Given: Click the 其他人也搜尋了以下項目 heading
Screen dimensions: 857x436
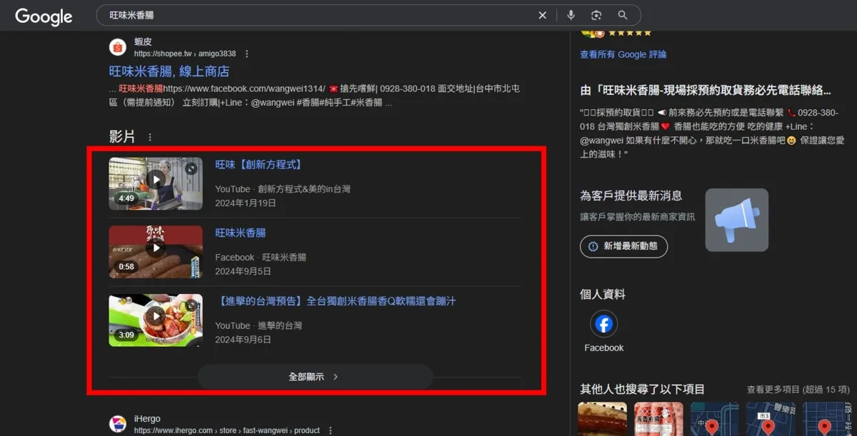Looking at the screenshot, I should pos(642,390).
